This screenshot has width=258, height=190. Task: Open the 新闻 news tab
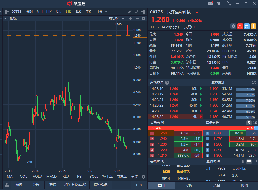(19, 185)
